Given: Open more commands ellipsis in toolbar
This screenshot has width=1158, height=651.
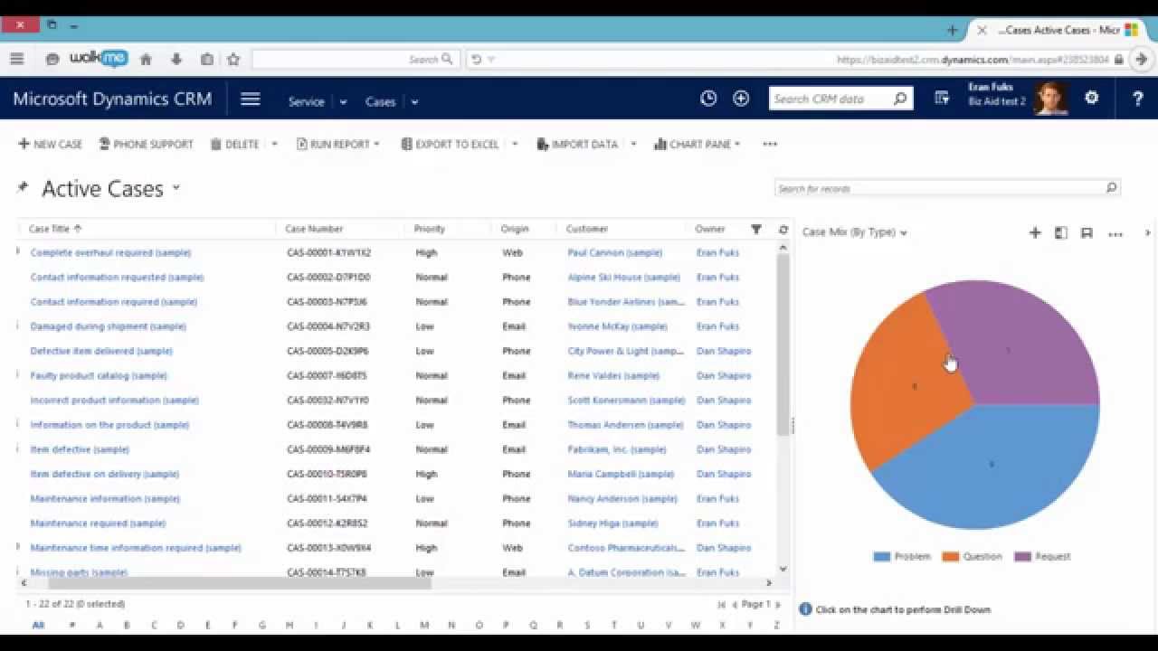Looking at the screenshot, I should (770, 144).
